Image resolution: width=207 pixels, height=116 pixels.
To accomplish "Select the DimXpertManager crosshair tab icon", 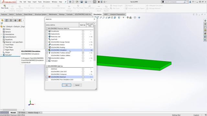I will click(x=15, y=20).
